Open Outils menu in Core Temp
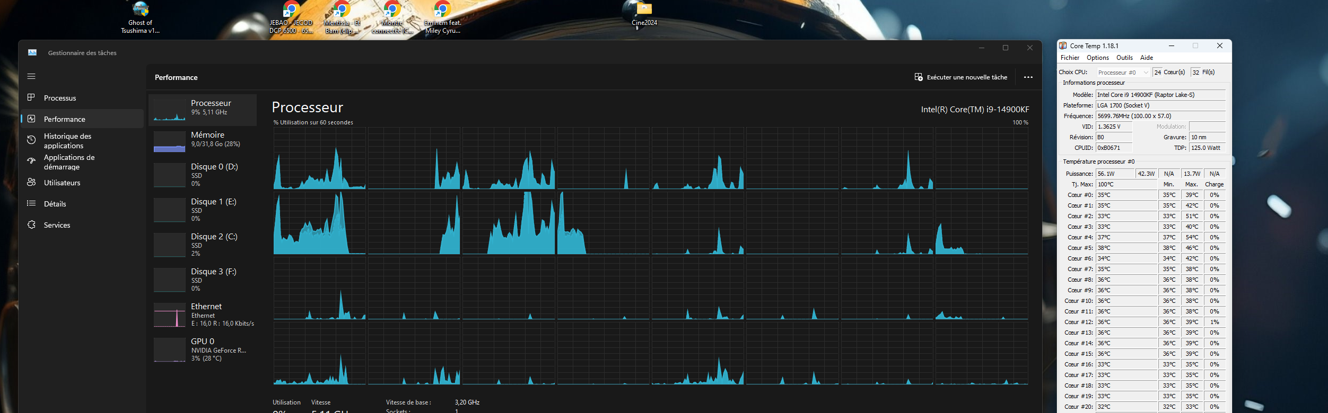1328x413 pixels. pos(1124,58)
